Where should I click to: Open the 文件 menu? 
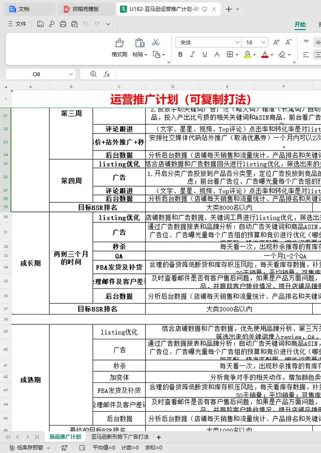pos(17,24)
